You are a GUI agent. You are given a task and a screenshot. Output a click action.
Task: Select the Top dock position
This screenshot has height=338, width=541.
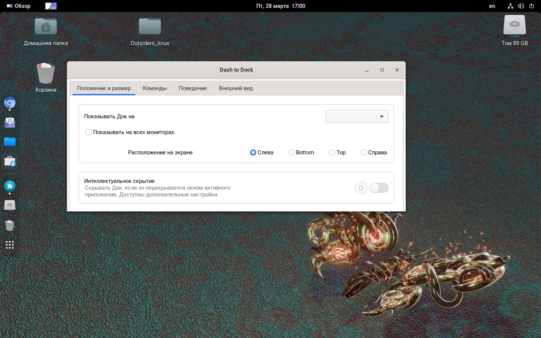click(332, 152)
